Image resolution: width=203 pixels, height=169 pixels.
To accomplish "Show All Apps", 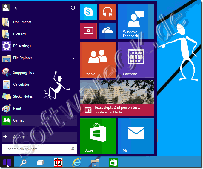I will point(39,137).
